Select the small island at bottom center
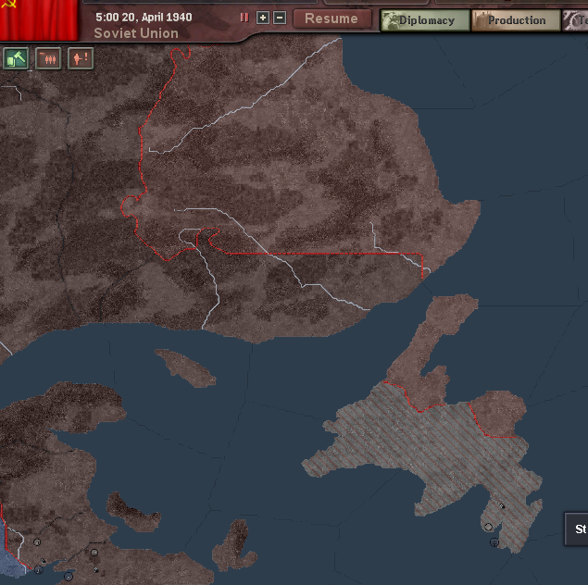Image resolution: width=588 pixels, height=585 pixels. tap(236, 546)
